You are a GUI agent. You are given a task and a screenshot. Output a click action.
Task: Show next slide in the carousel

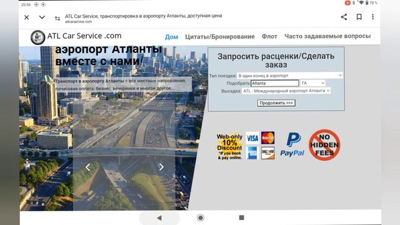(x=161, y=167)
